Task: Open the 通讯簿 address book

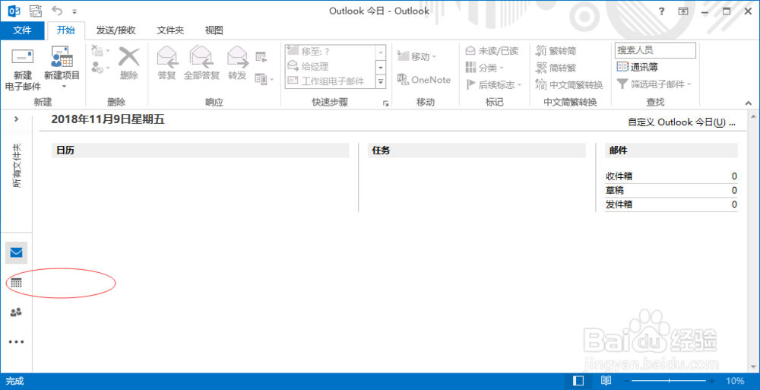Action: [x=637, y=67]
